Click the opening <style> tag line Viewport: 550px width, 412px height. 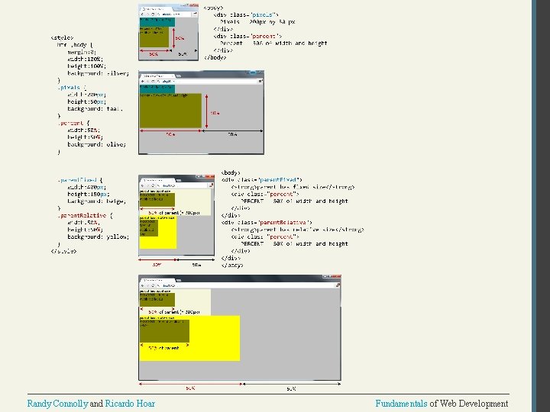[x=62, y=38]
